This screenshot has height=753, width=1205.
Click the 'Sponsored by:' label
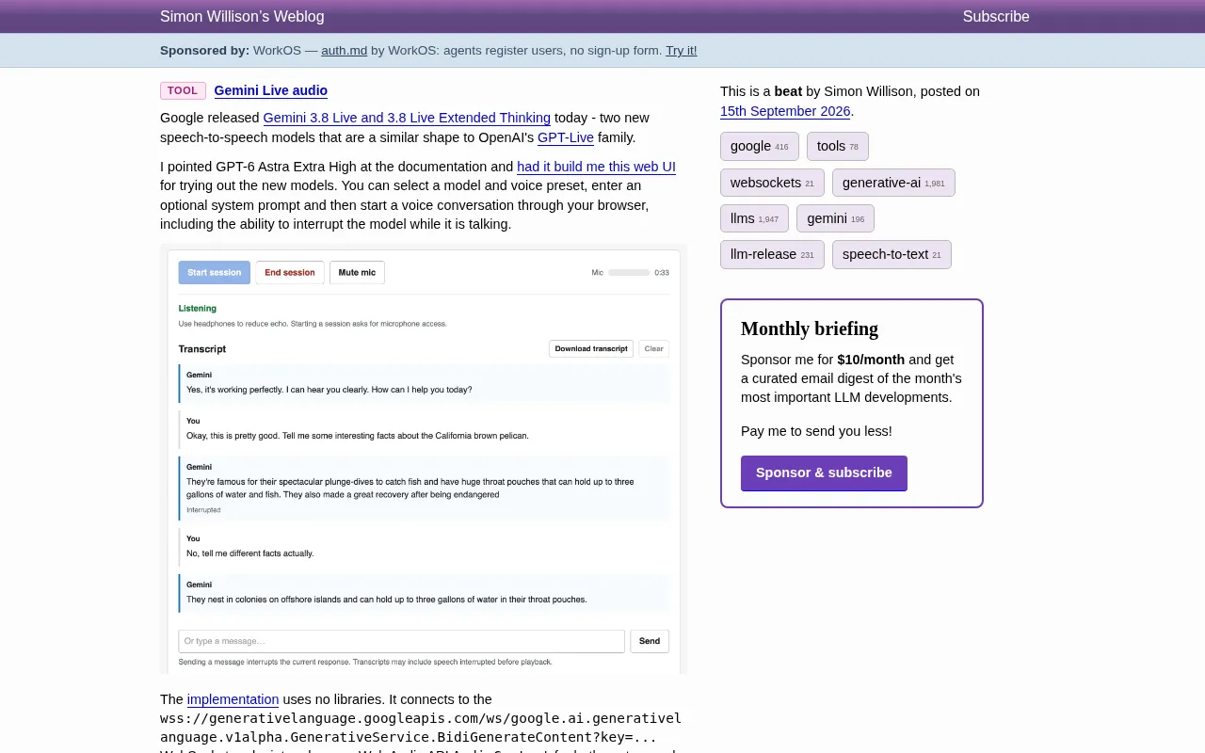(204, 51)
